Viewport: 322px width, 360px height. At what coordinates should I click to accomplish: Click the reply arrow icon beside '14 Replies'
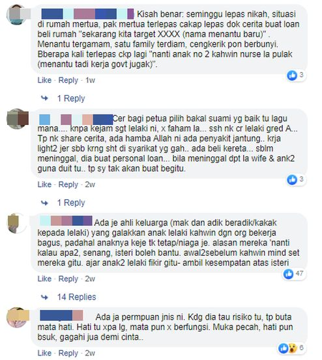point(44,297)
